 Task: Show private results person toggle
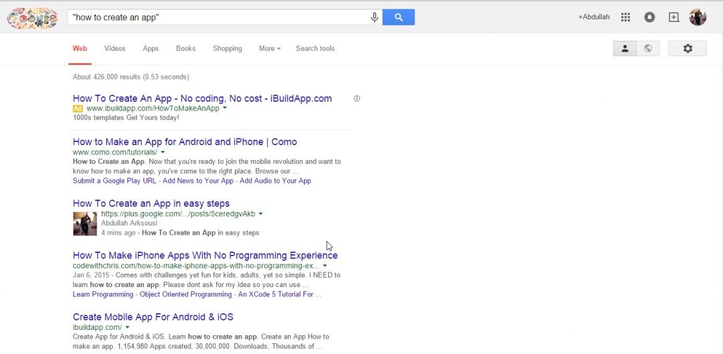click(x=625, y=48)
